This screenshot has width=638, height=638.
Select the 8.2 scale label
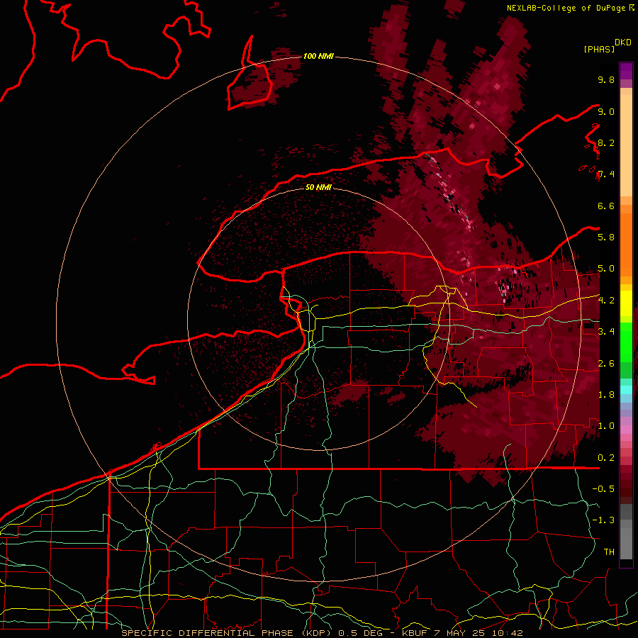[x=606, y=142]
